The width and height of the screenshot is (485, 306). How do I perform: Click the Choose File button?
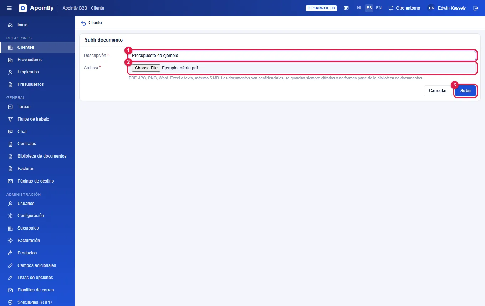(x=146, y=68)
